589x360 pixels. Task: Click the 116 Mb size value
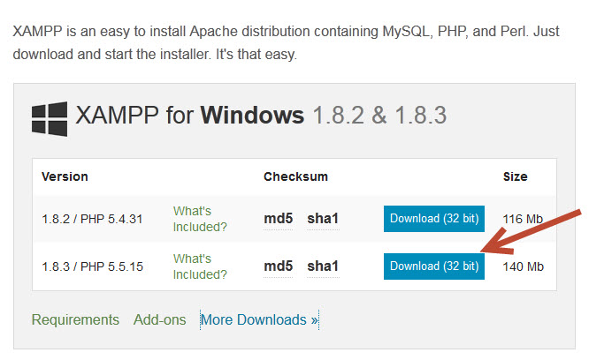[x=523, y=219]
